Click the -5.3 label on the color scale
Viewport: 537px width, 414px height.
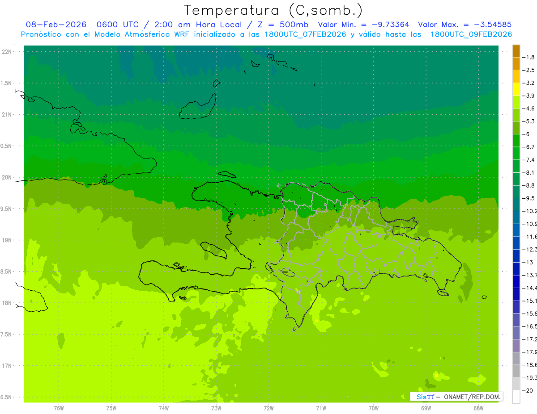tap(529, 121)
